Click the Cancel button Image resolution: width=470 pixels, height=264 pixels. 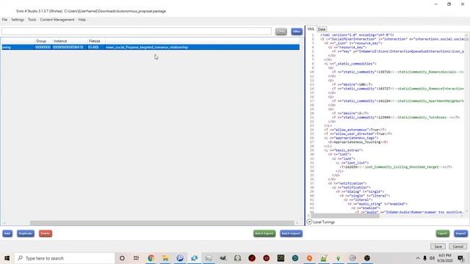[x=458, y=246]
